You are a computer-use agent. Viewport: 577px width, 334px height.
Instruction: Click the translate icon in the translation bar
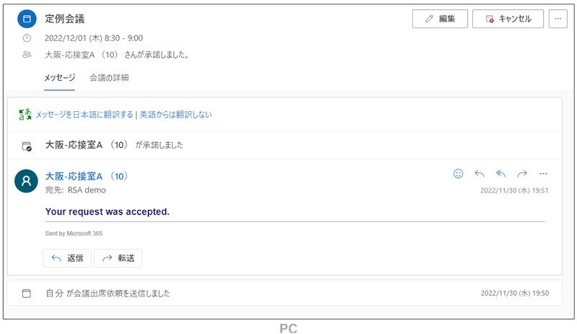[25, 114]
